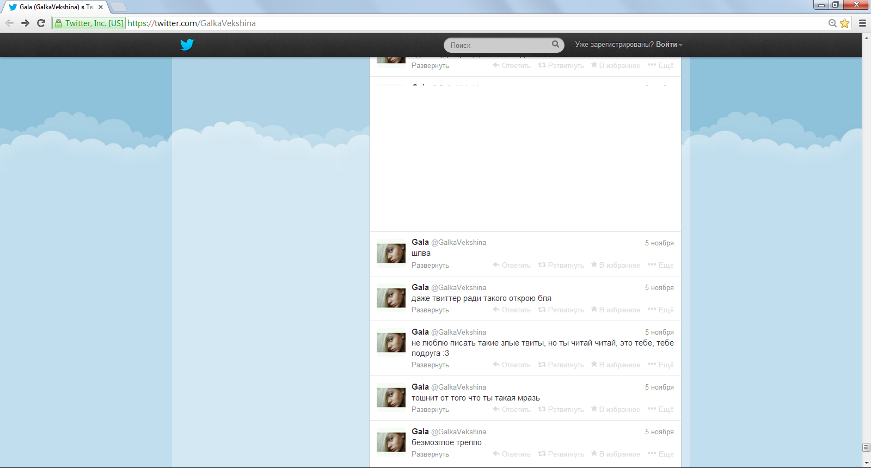The image size is (871, 468).
Task: Expand the "тошнит от того" tweet via Развернуть
Action: 430,410
